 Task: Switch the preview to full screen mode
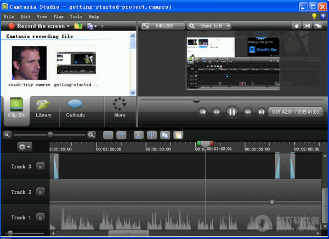307,26
